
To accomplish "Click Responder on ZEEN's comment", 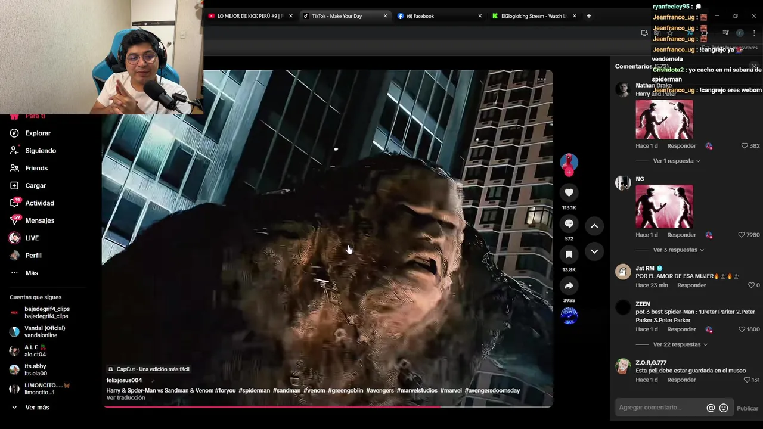I will pos(681,329).
